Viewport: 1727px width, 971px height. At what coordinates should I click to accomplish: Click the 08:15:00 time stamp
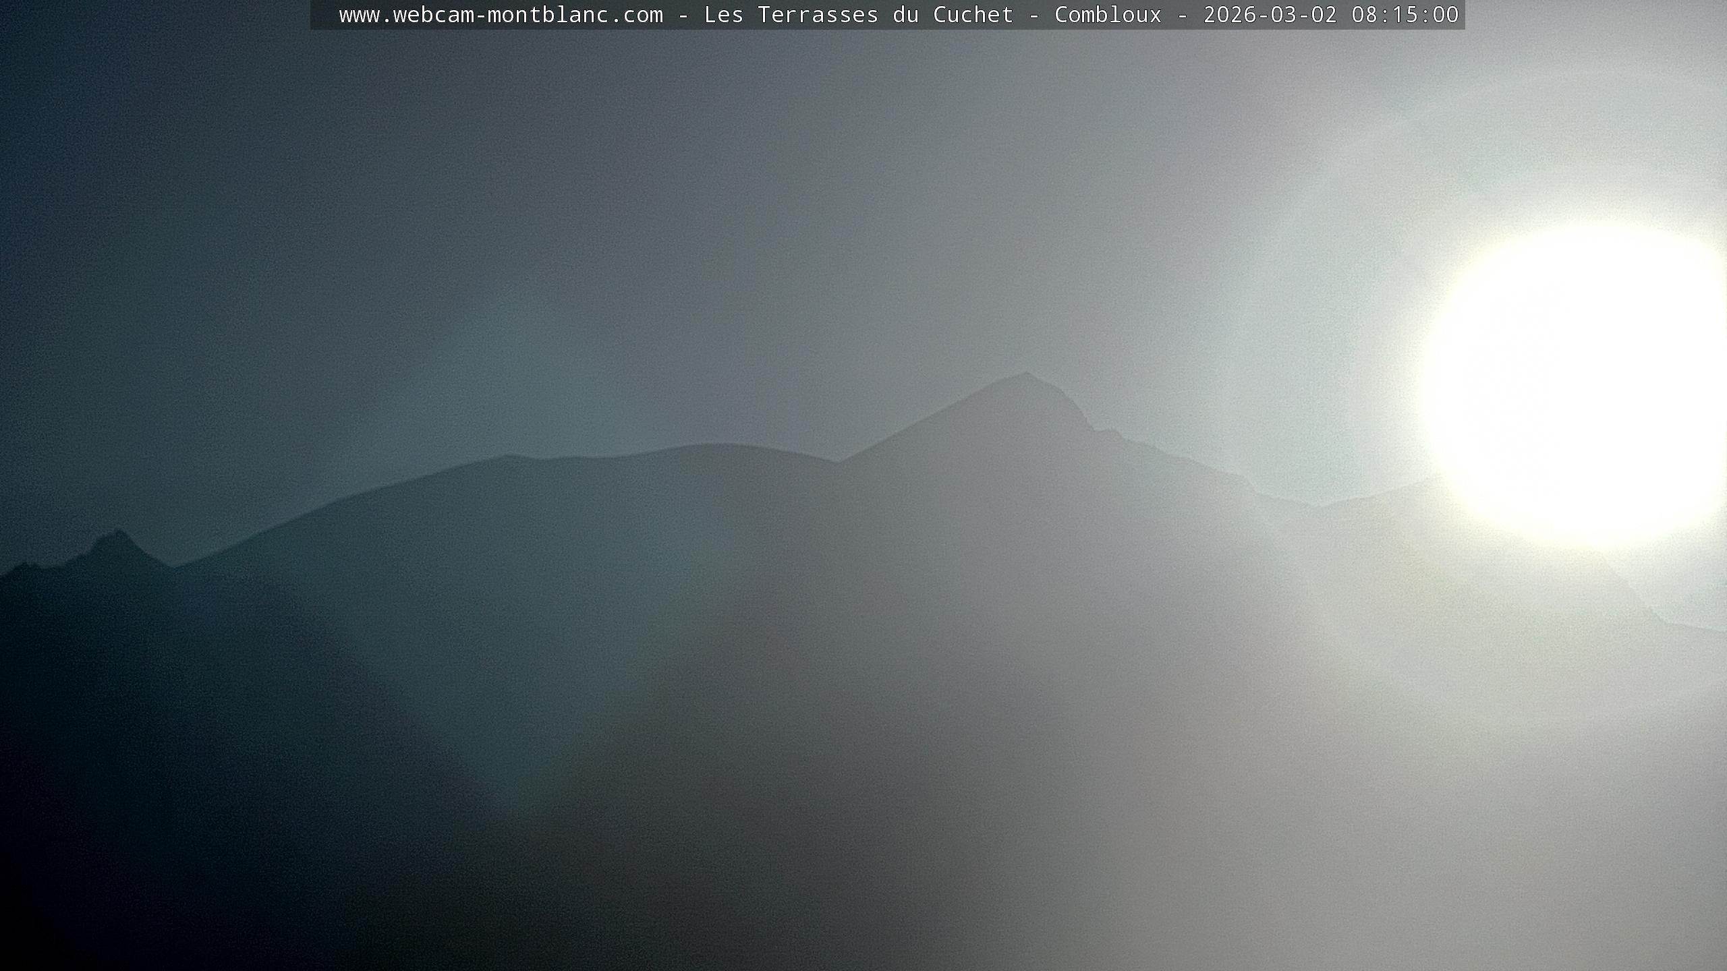coord(1405,15)
